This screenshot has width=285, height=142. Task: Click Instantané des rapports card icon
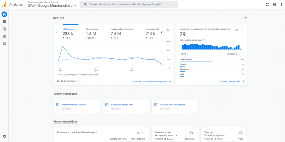click(58, 104)
